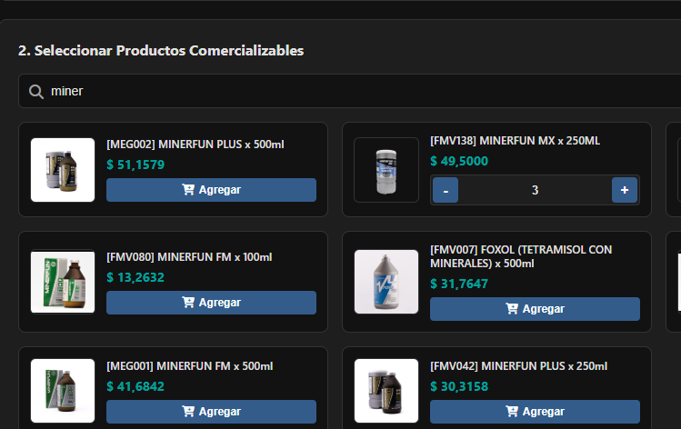Add MINERFUN PLUS x 500ml to cart
Screen dimensions: 681x429
[211, 190]
